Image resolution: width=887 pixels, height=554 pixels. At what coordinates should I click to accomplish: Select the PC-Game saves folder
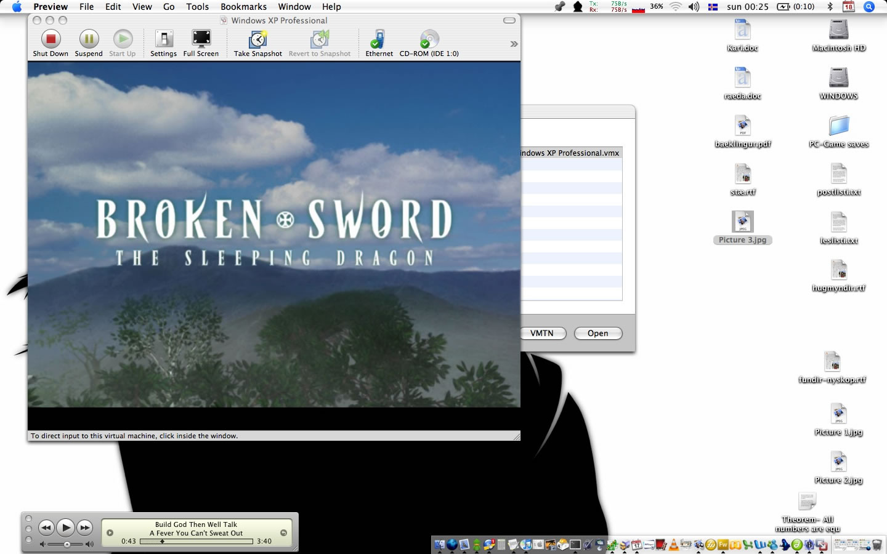click(x=839, y=131)
